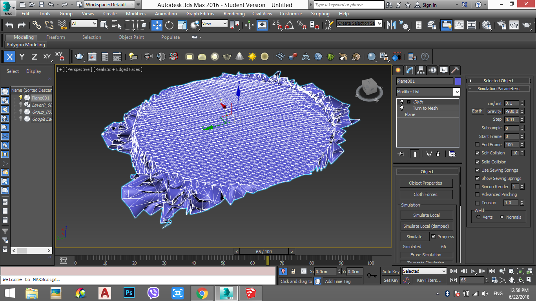Open the Modify panel tab
Image resolution: width=536 pixels, height=301 pixels.
[x=410, y=70]
